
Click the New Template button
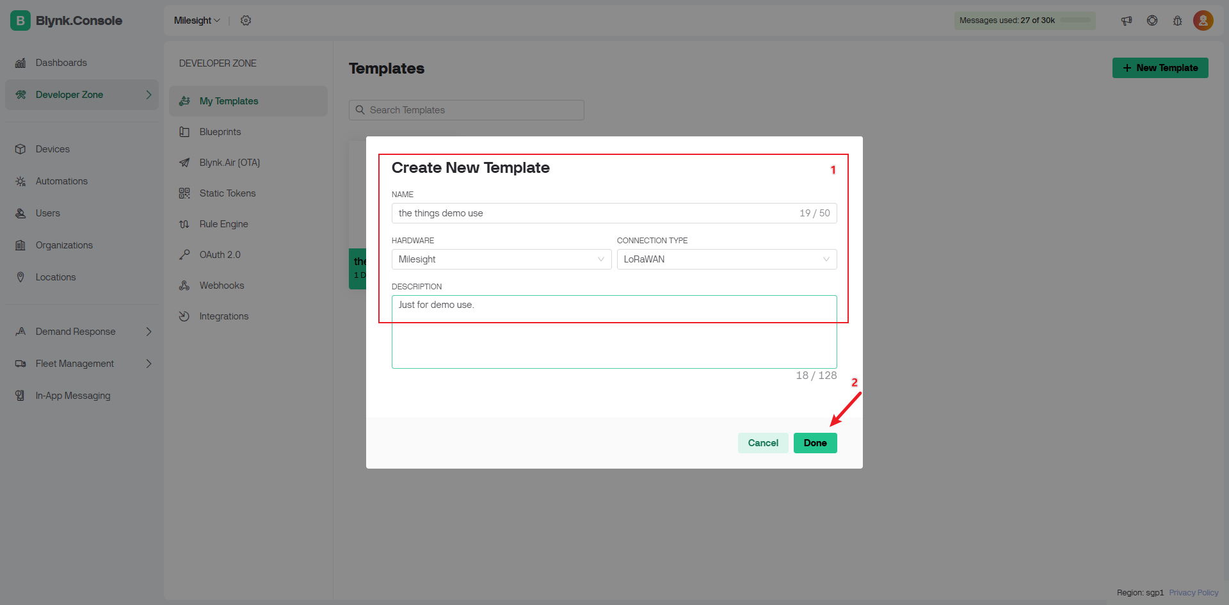click(1160, 68)
